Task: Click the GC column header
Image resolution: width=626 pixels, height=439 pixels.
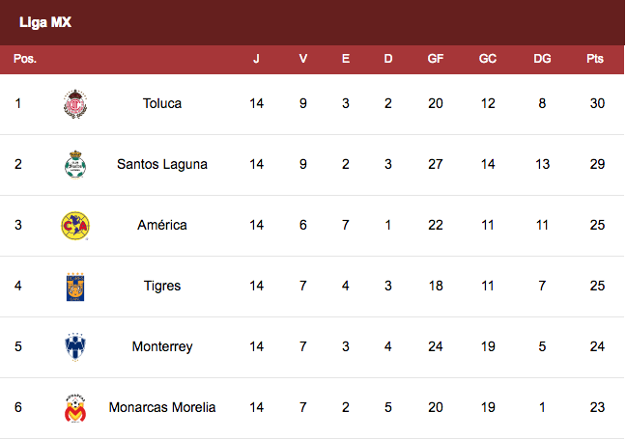Action: (488, 59)
